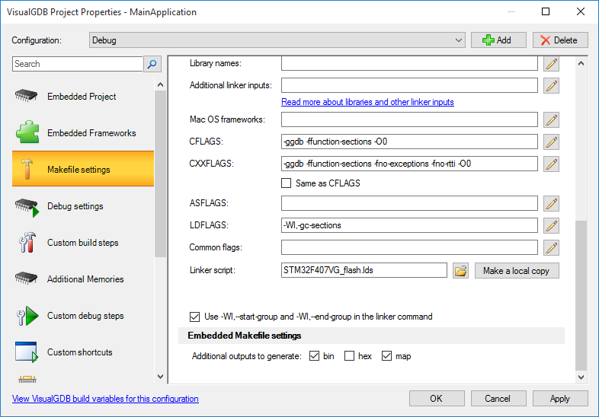Screen dimensions: 599x417
Task: Click the ASFLAGS input field
Action: click(409, 203)
